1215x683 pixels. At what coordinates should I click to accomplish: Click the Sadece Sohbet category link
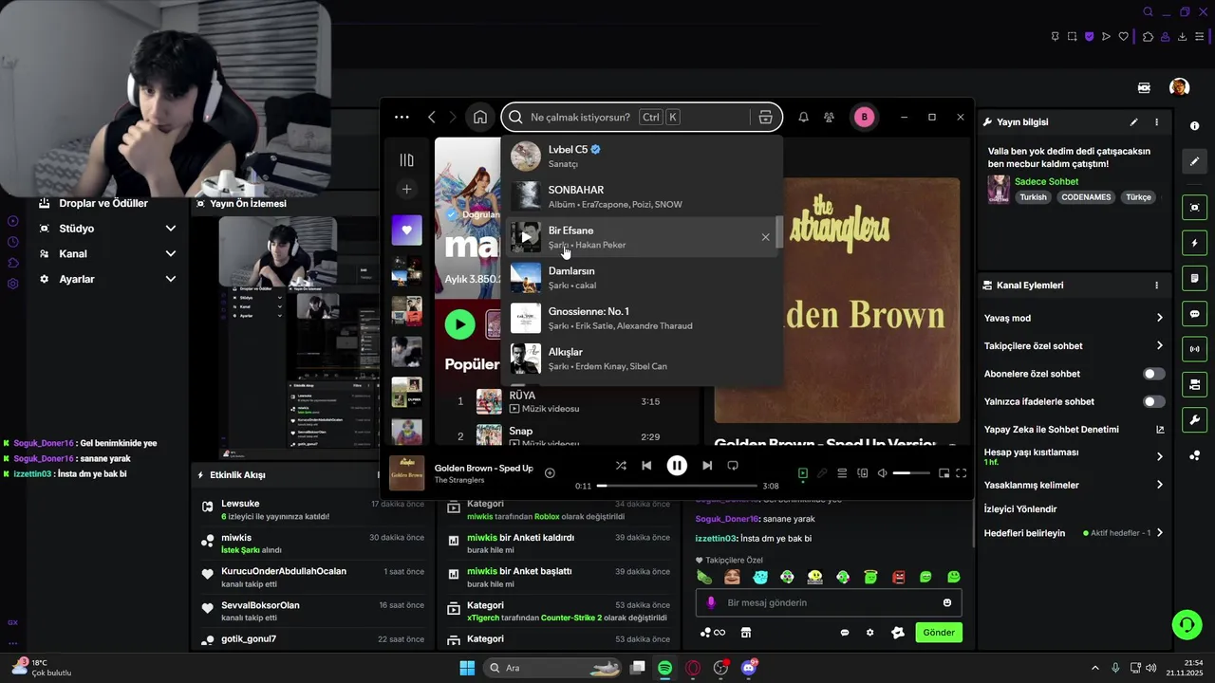1046,181
